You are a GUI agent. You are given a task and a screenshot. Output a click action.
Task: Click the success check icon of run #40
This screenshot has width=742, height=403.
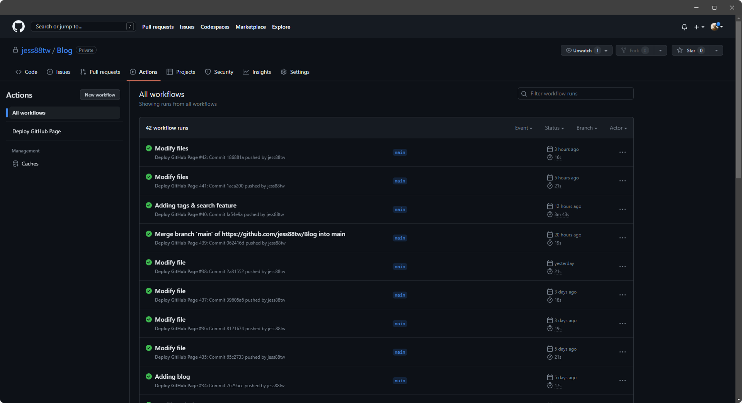(x=149, y=205)
